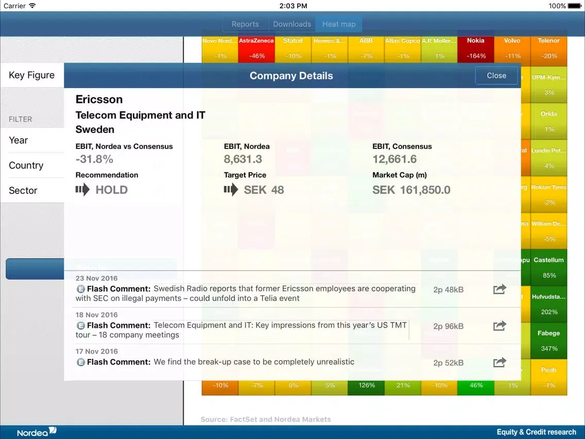This screenshot has width=585, height=439.
Task: Open the Year filter
Action: [32, 140]
